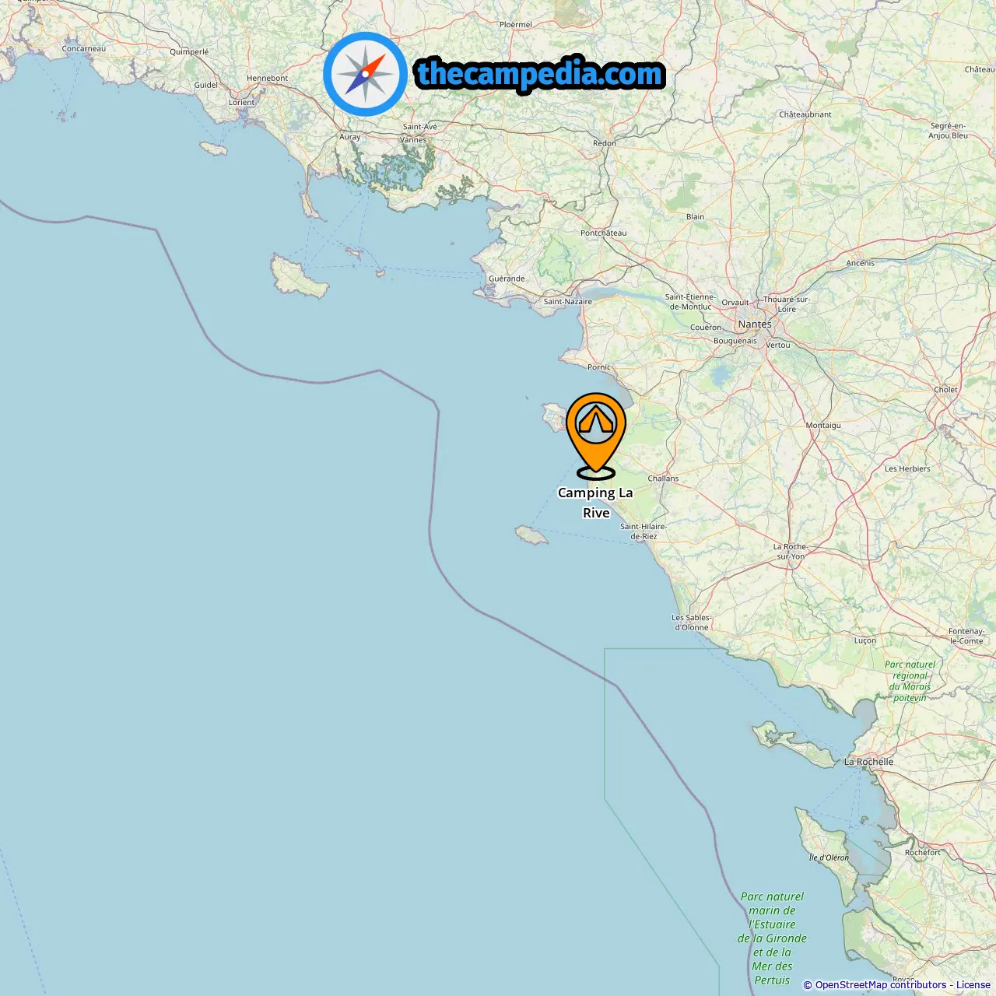The width and height of the screenshot is (996, 996).
Task: Select the La Rochelle city label
Action: (x=868, y=762)
